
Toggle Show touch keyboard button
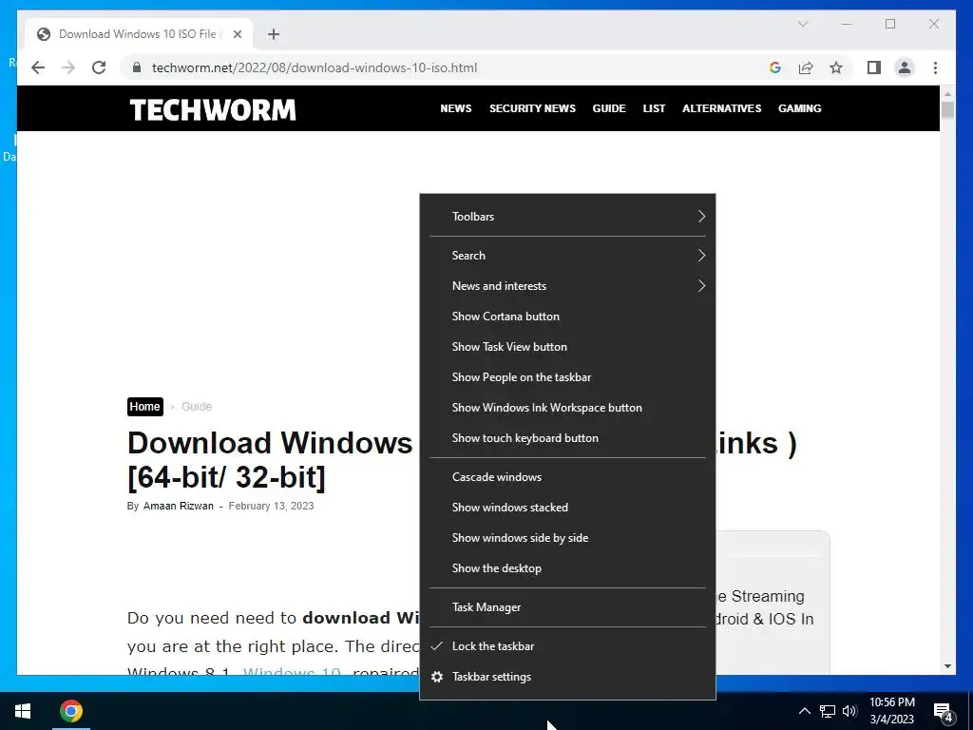tap(568, 437)
